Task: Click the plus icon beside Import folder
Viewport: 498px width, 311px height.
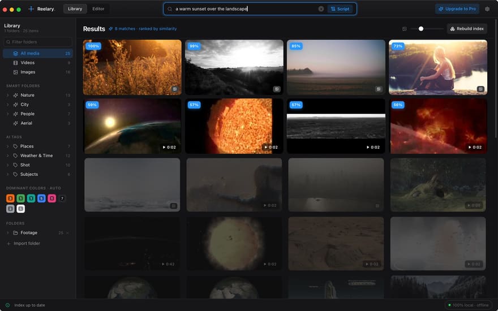Action: pyautogui.click(x=8, y=243)
